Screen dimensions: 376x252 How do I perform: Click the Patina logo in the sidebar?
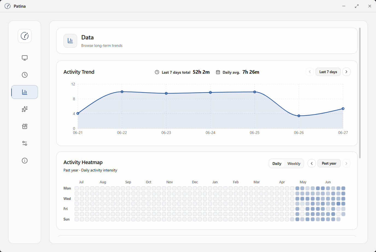pyautogui.click(x=25, y=36)
